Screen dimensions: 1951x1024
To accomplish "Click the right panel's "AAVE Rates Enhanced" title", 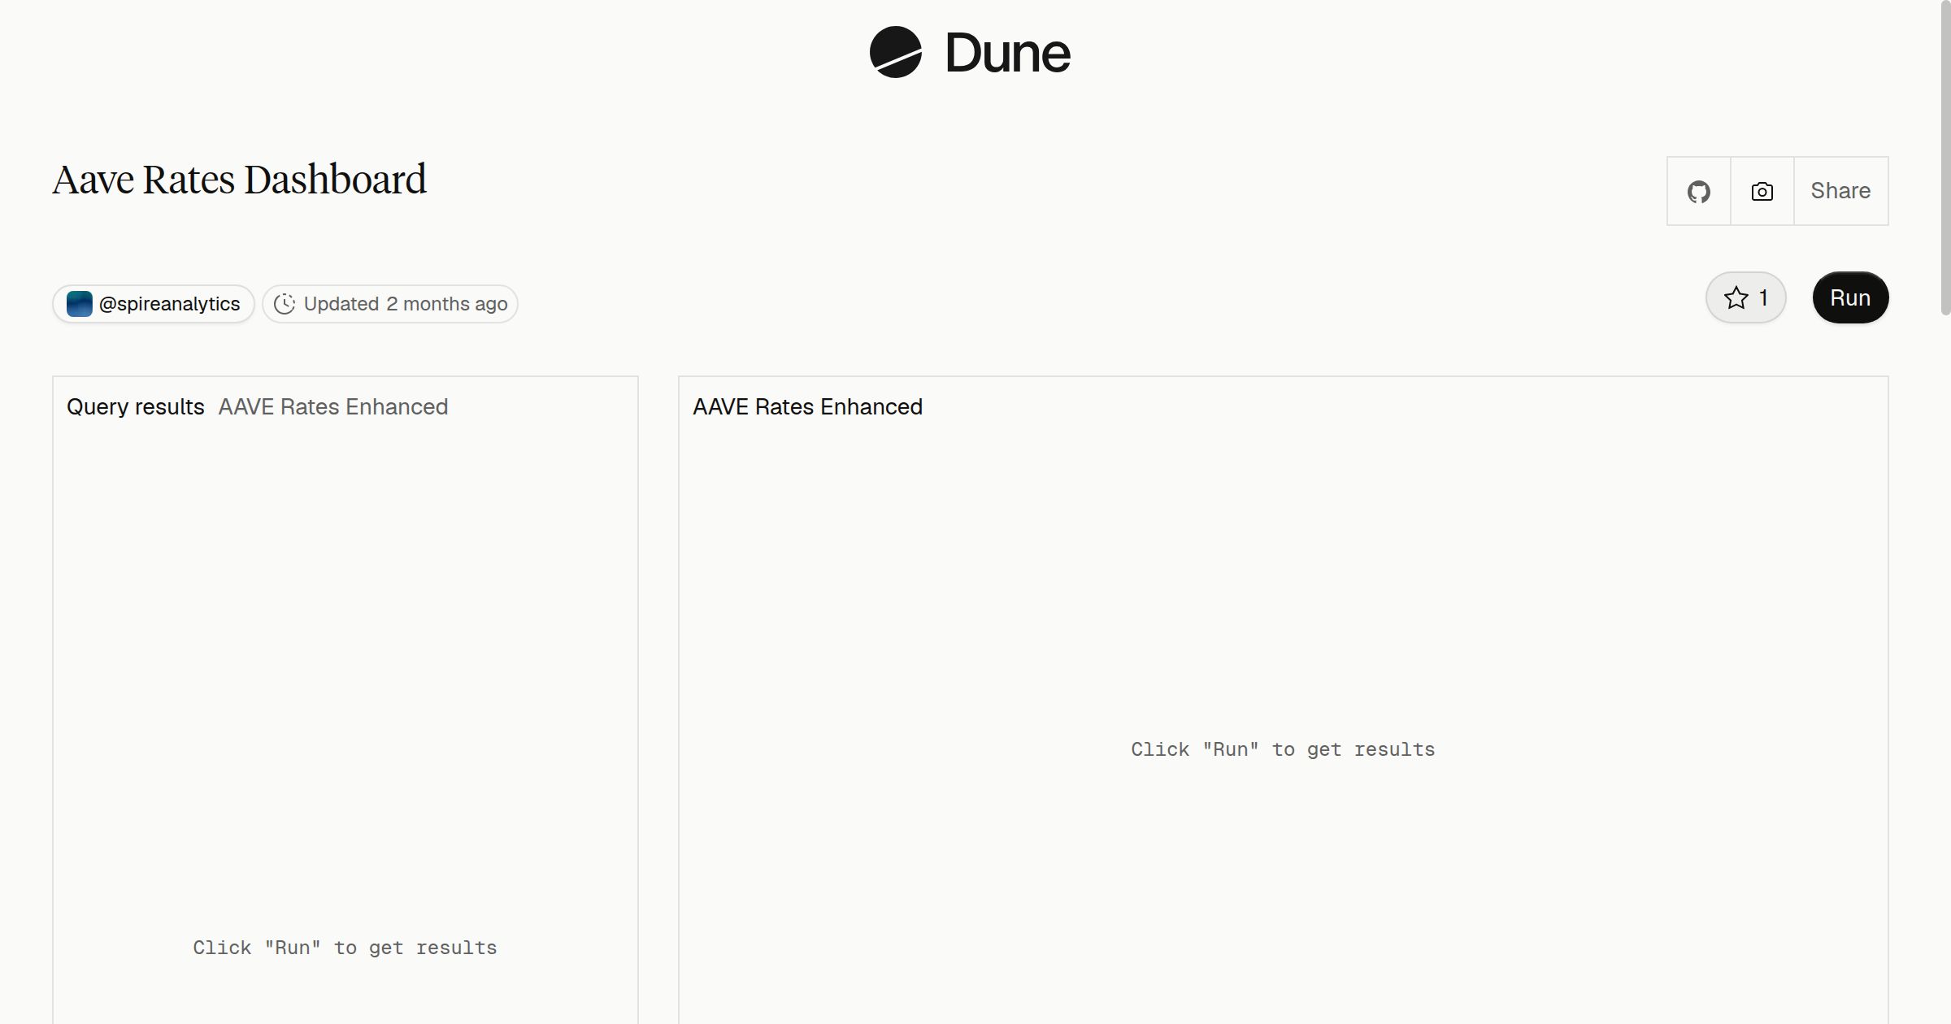I will (807, 406).
